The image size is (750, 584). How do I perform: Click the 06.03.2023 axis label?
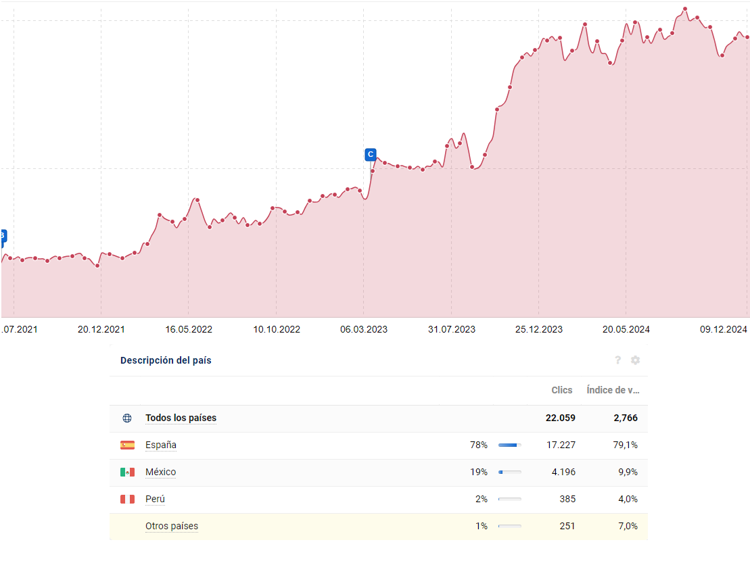[364, 329]
